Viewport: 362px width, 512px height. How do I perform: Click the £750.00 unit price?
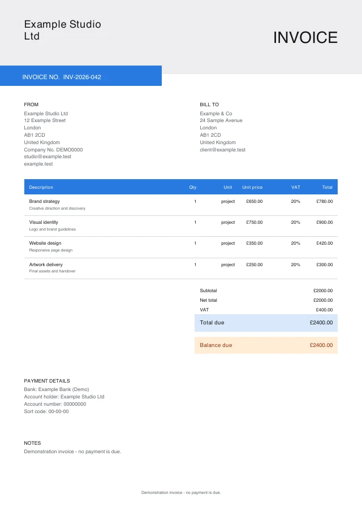point(254,222)
